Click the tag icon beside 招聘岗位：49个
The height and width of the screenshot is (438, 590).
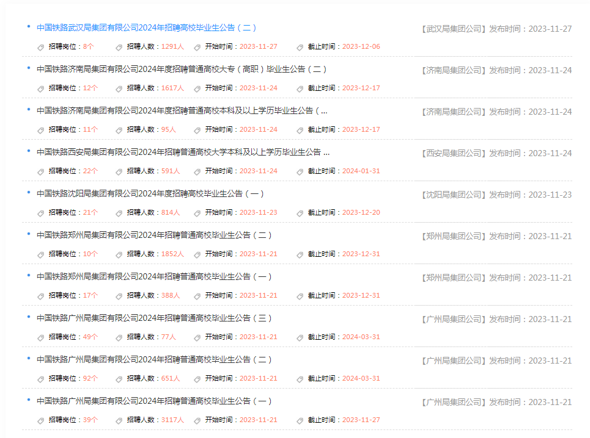coord(40,337)
